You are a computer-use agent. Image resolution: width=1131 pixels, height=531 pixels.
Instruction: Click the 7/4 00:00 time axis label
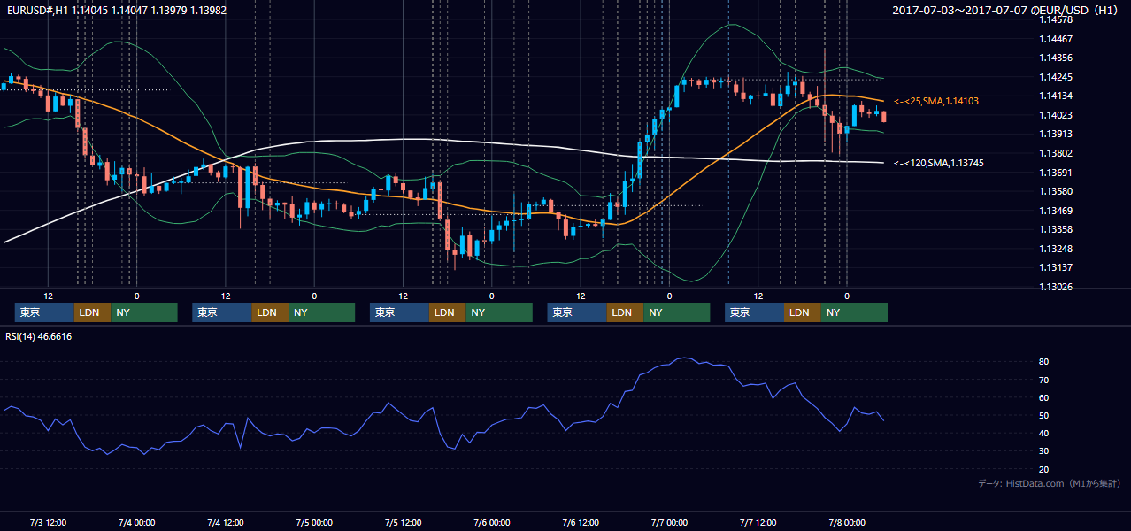136,522
